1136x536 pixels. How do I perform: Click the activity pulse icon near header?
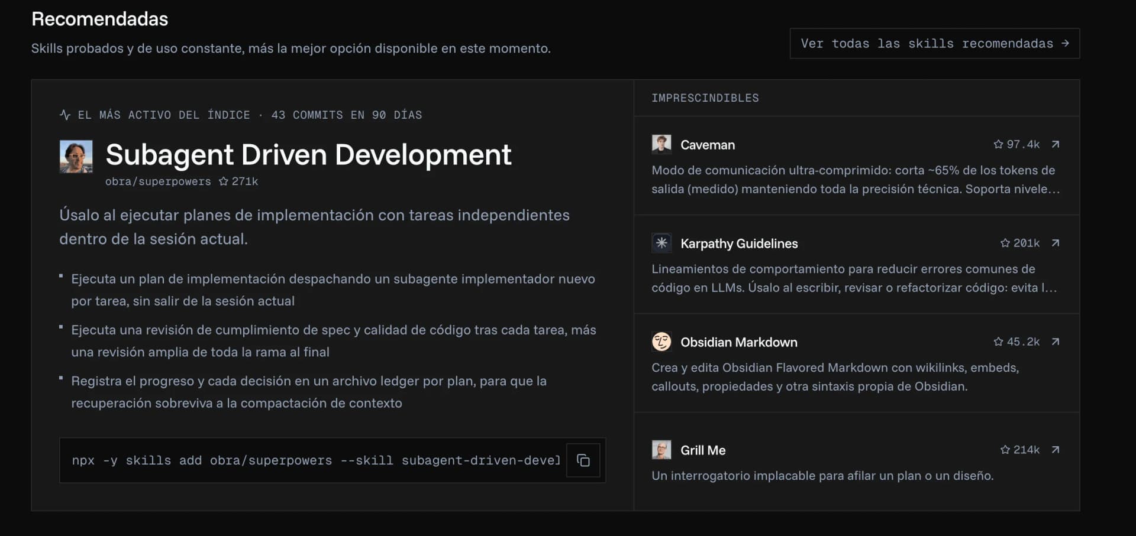(x=65, y=115)
